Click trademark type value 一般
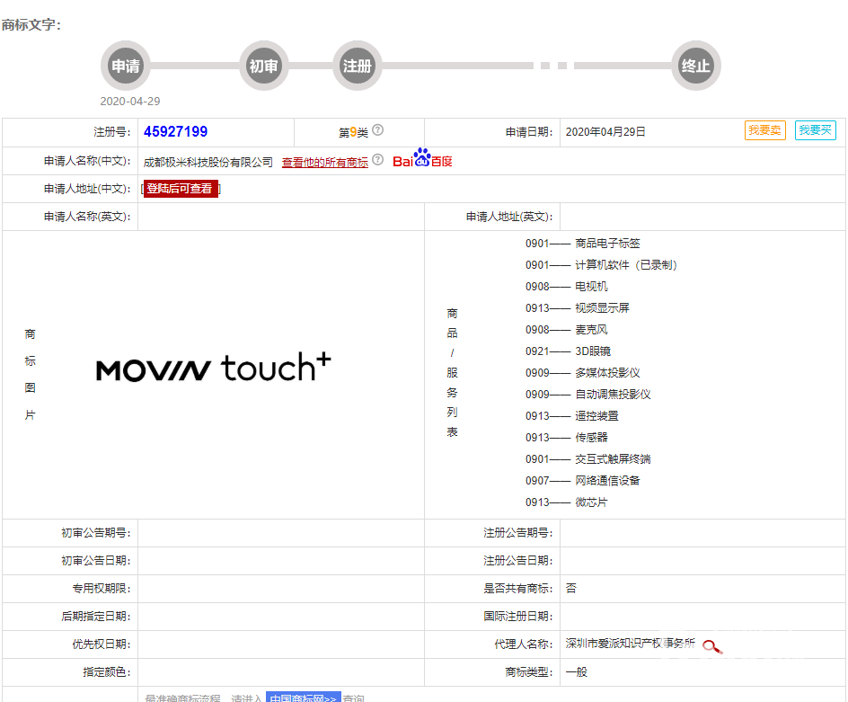848x702 pixels. click(577, 672)
